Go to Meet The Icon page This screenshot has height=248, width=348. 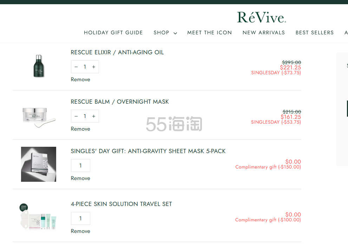pos(209,33)
